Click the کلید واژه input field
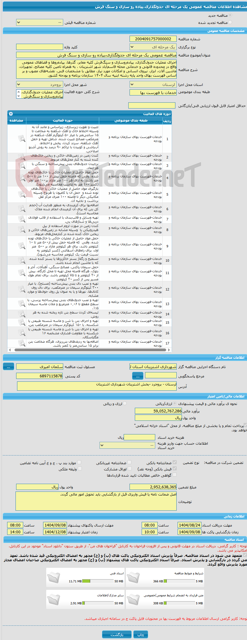 tap(39, 47)
